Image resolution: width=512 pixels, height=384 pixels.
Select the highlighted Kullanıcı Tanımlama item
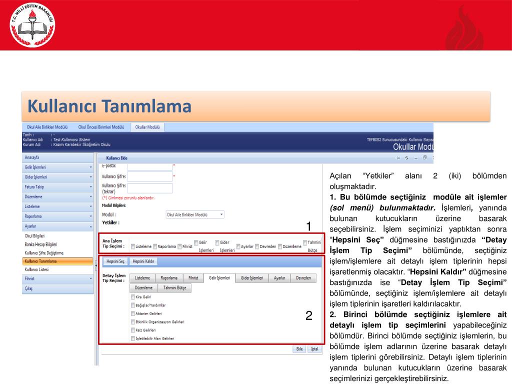coord(57,261)
